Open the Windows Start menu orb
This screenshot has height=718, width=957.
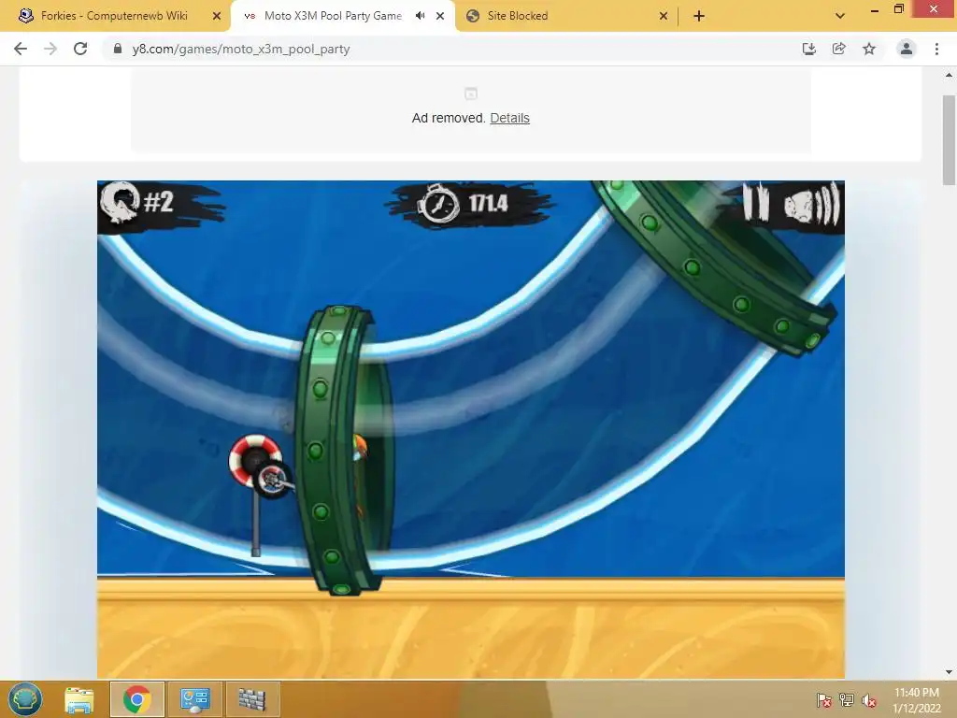(25, 699)
